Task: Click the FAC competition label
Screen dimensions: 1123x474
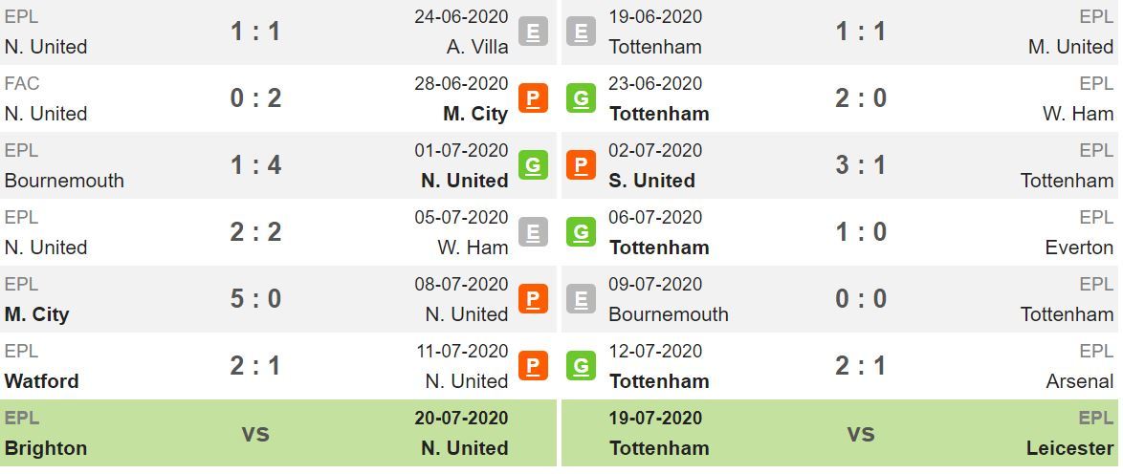Action: tap(21, 84)
